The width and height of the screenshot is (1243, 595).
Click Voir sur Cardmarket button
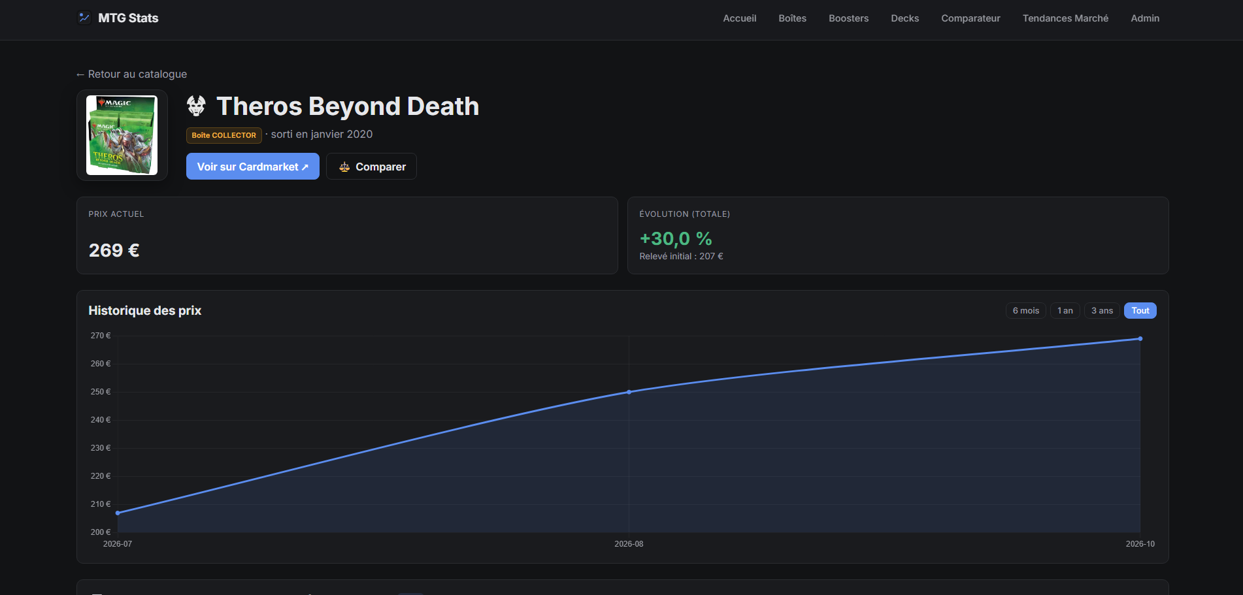pyautogui.click(x=253, y=167)
